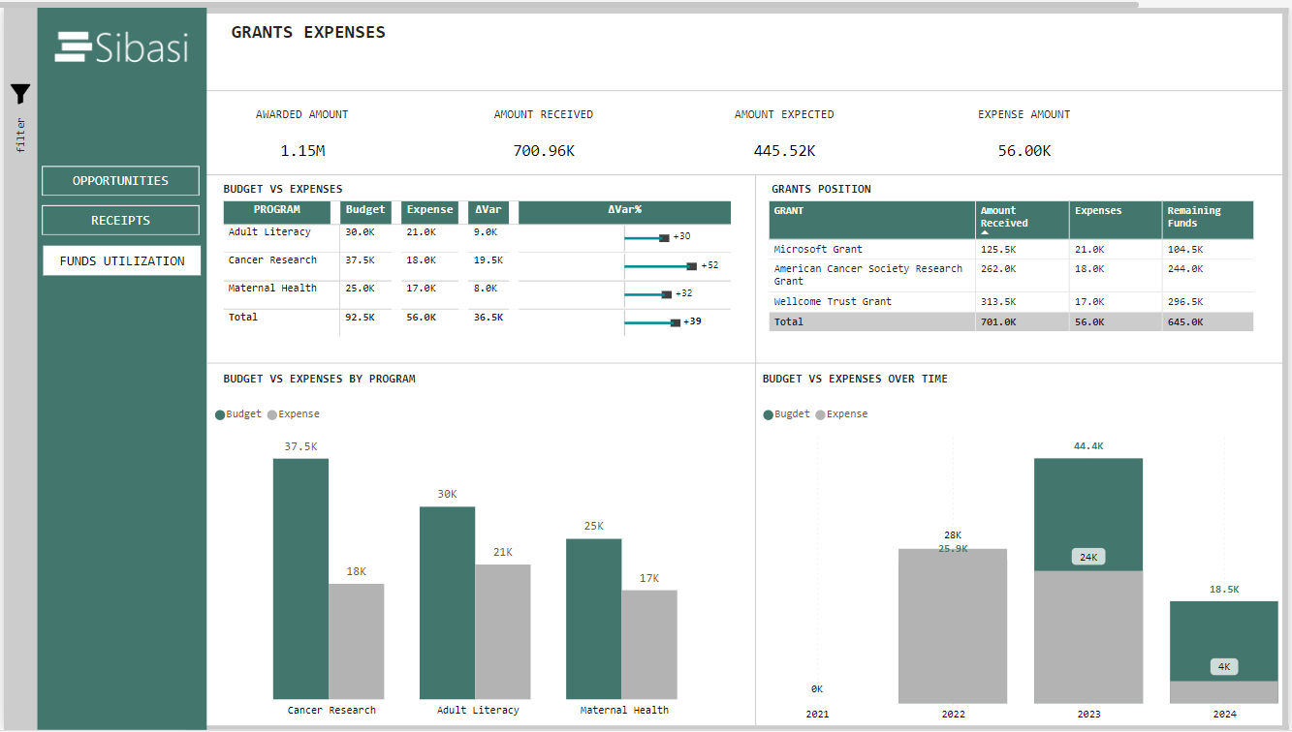Click the Expense column header in Budget vs Expenses

(429, 212)
